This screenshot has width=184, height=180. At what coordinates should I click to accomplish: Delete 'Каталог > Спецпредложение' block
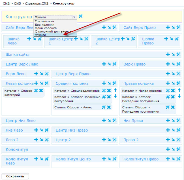click(x=109, y=91)
